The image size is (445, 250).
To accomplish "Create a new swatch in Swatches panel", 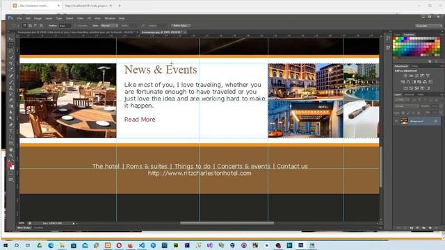I will coord(430,61).
